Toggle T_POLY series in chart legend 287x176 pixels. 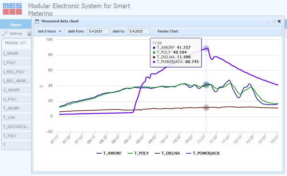click(138, 153)
